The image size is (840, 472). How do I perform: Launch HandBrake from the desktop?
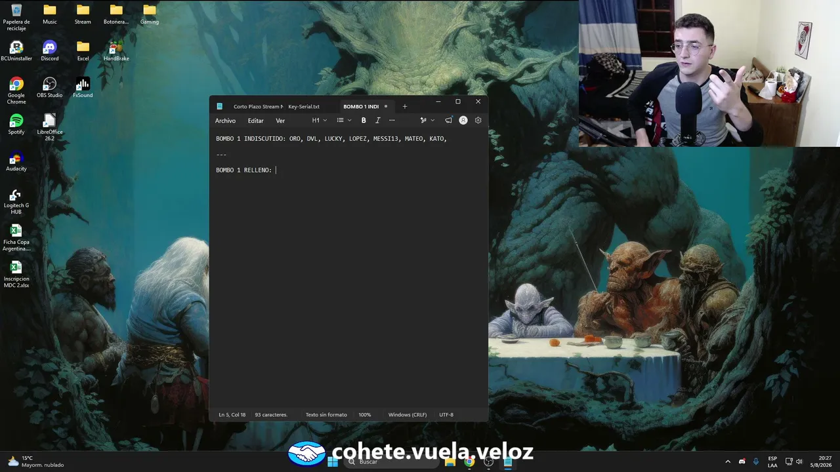(116, 51)
